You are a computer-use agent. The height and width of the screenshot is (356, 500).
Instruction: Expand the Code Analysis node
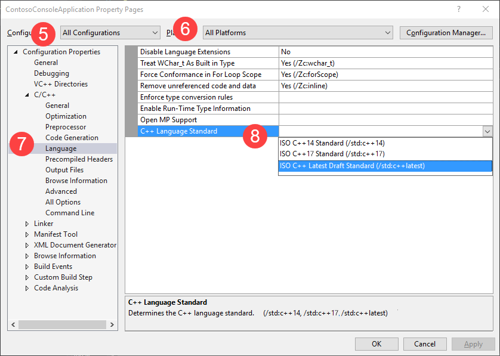[x=27, y=288]
